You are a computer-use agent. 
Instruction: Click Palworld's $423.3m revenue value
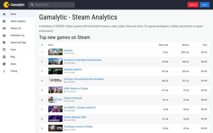[185, 52]
